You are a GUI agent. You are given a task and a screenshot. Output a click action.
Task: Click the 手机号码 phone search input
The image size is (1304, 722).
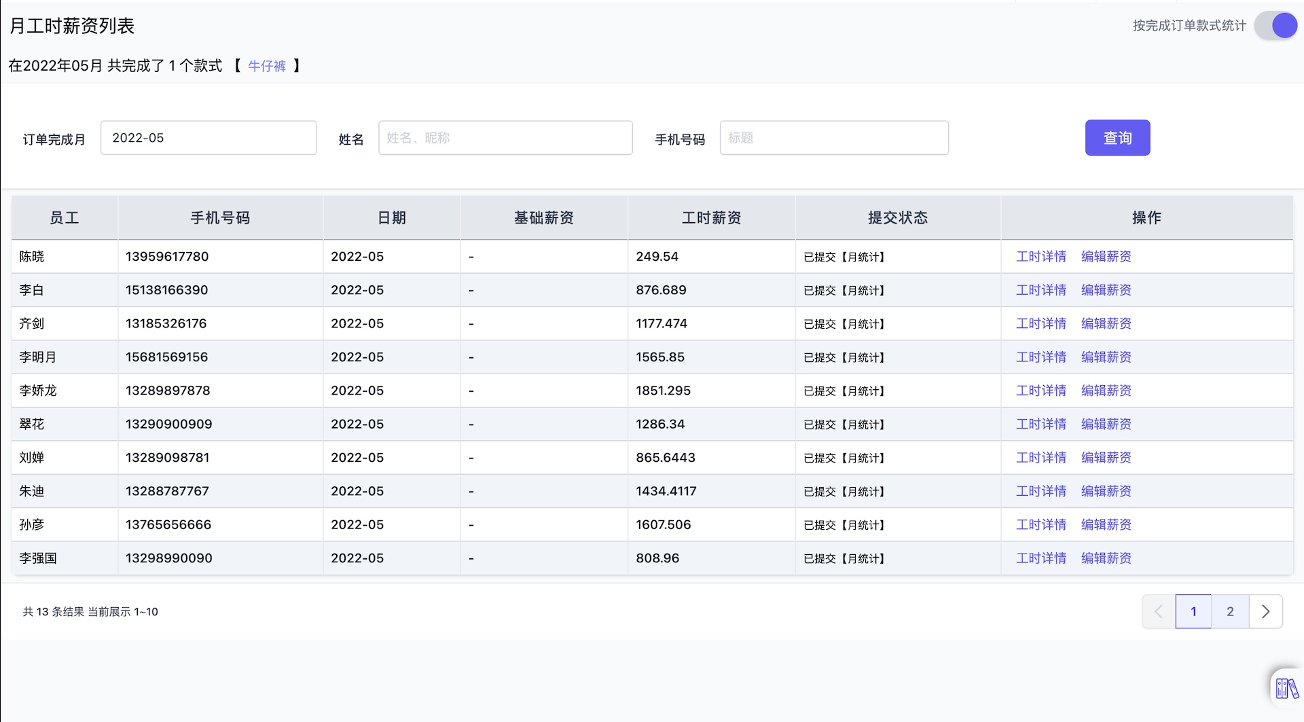click(x=834, y=137)
